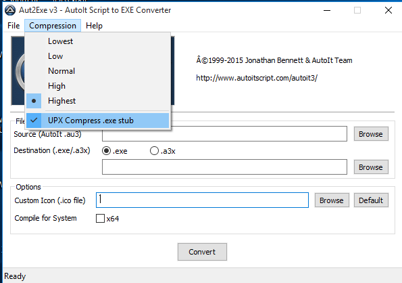
Task: Choose Normal compression level
Action: tap(98, 71)
